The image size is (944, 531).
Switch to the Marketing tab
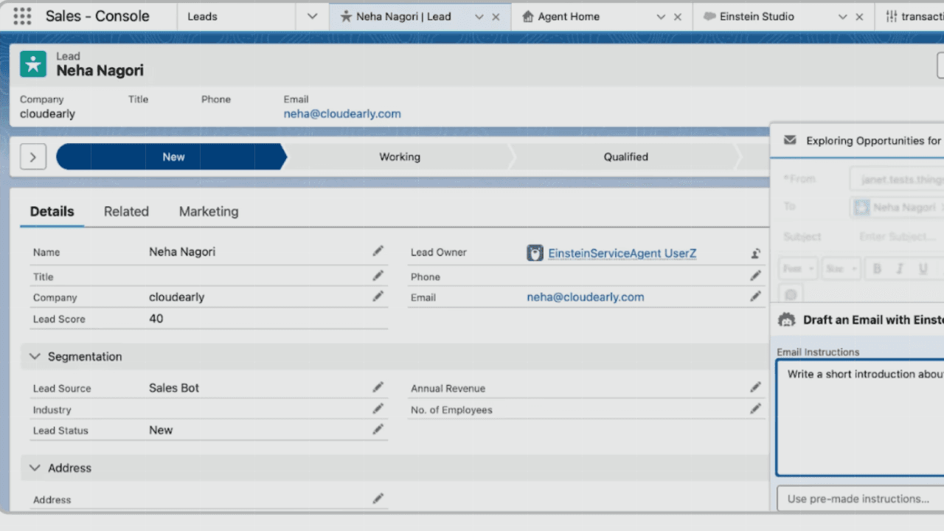pyautogui.click(x=209, y=211)
